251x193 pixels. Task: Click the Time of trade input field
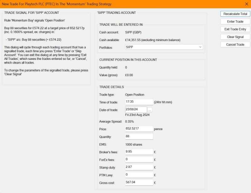pyautogui.click(x=139, y=102)
